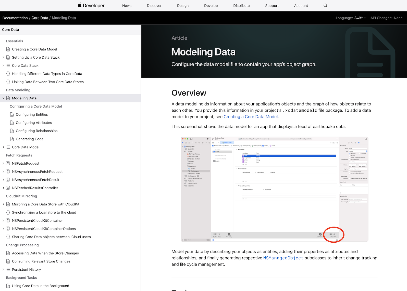
Task: Click braces icon beside Handling Different Data Types
Action: click(x=8, y=74)
